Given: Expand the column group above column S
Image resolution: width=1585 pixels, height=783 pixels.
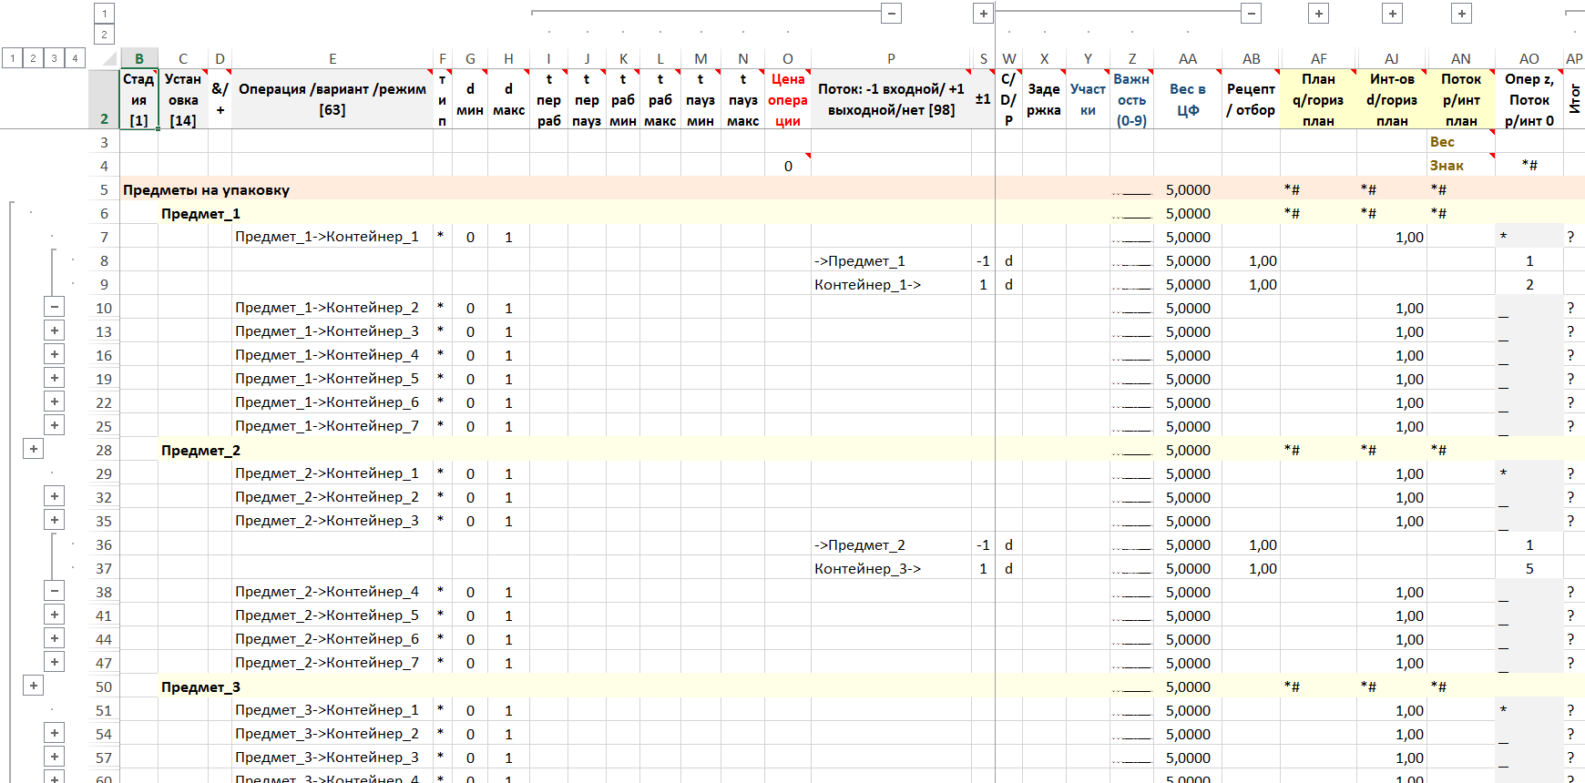Looking at the screenshot, I should 983,13.
